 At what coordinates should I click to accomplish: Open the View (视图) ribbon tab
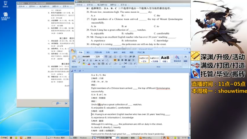click(131, 53)
